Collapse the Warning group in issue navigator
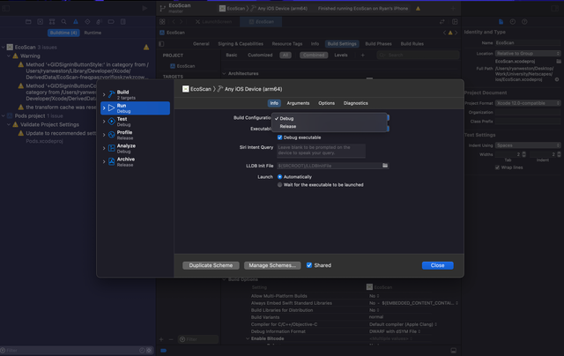Viewport: 564px width, 356px height. pos(9,56)
